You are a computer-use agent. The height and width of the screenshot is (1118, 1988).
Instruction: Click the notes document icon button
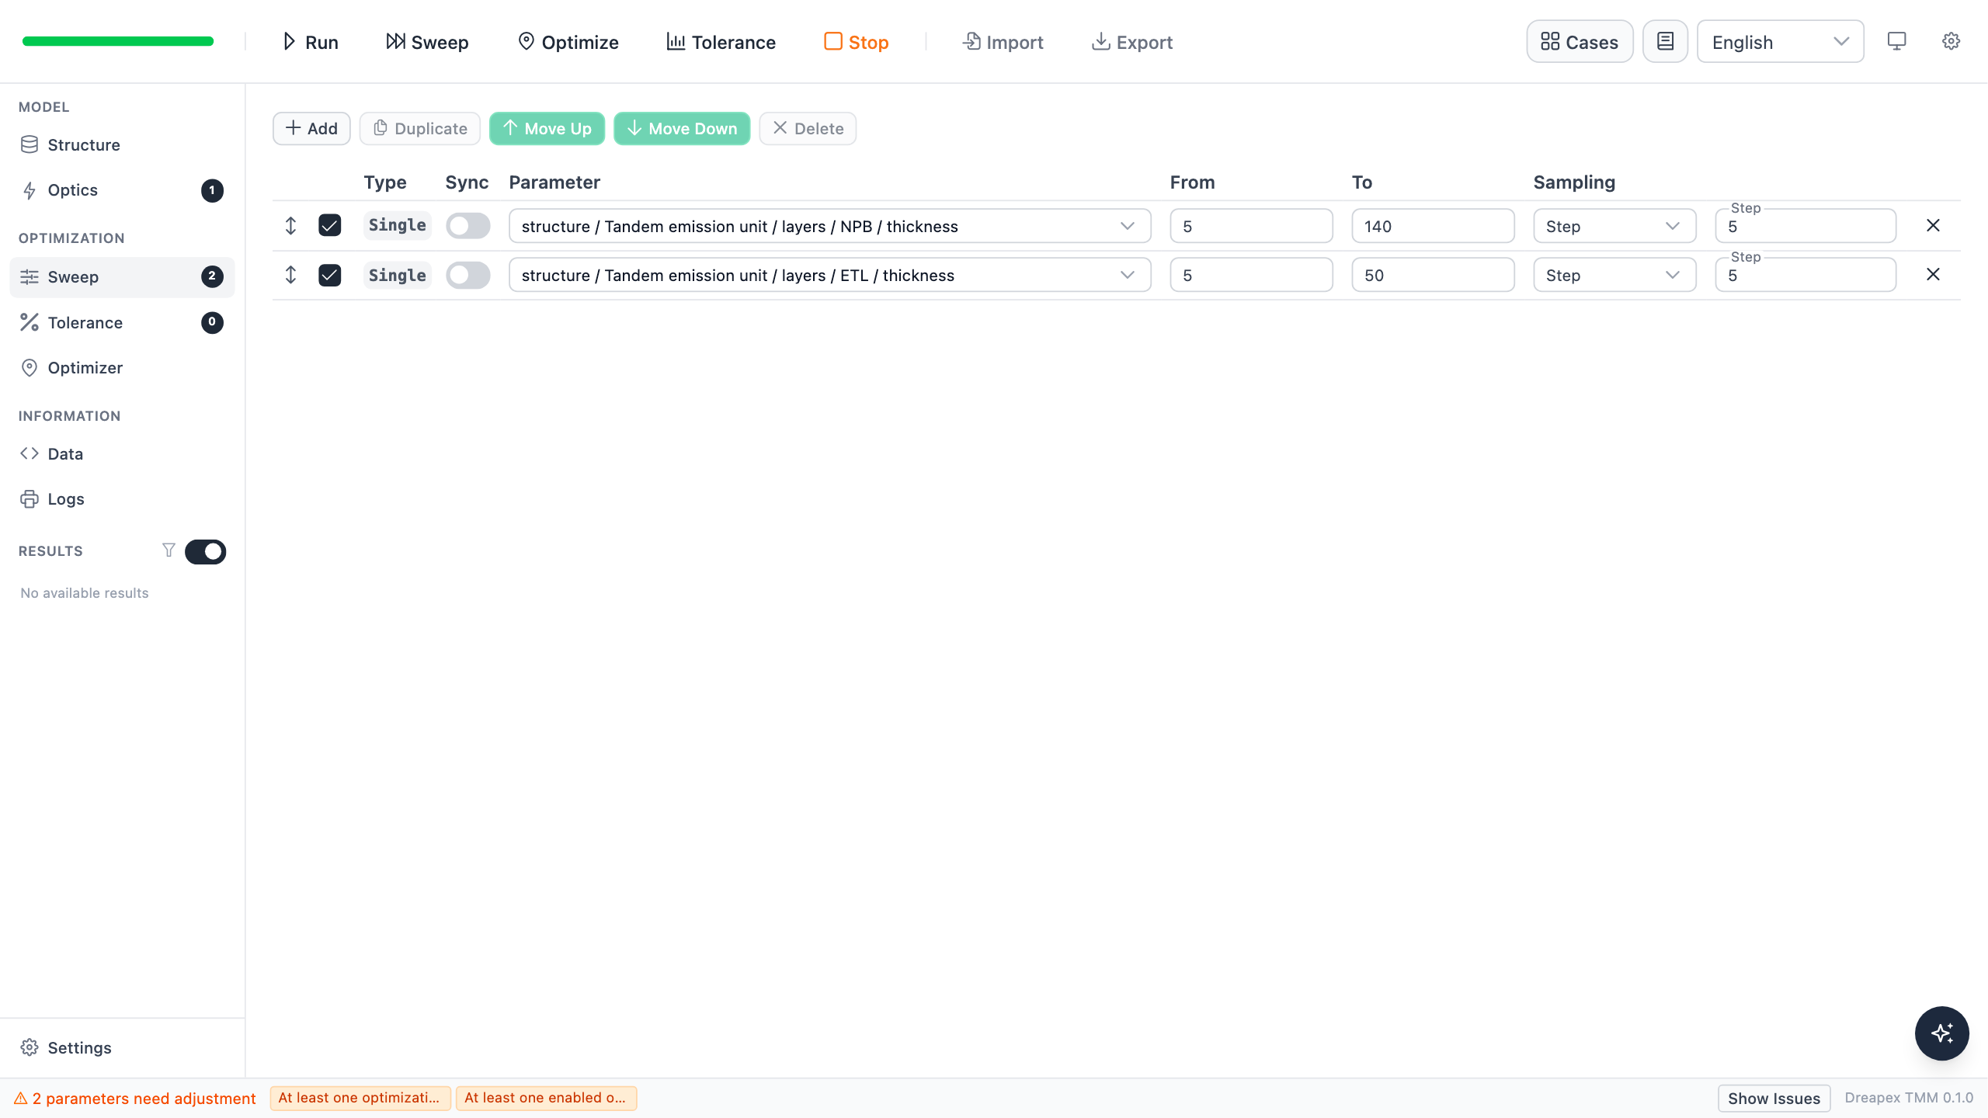click(x=1665, y=42)
